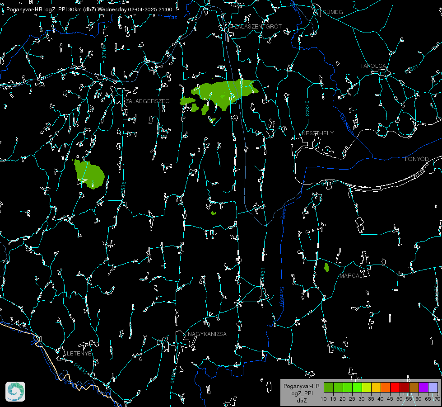The image size is (442, 407).
Task: Click the 'Poganyvar-HR' legend title text
Action: (x=301, y=386)
